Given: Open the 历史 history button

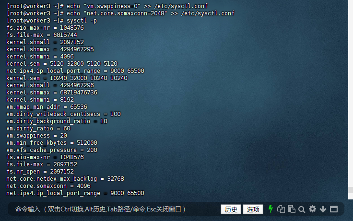Looking at the screenshot, I should 231,209.
